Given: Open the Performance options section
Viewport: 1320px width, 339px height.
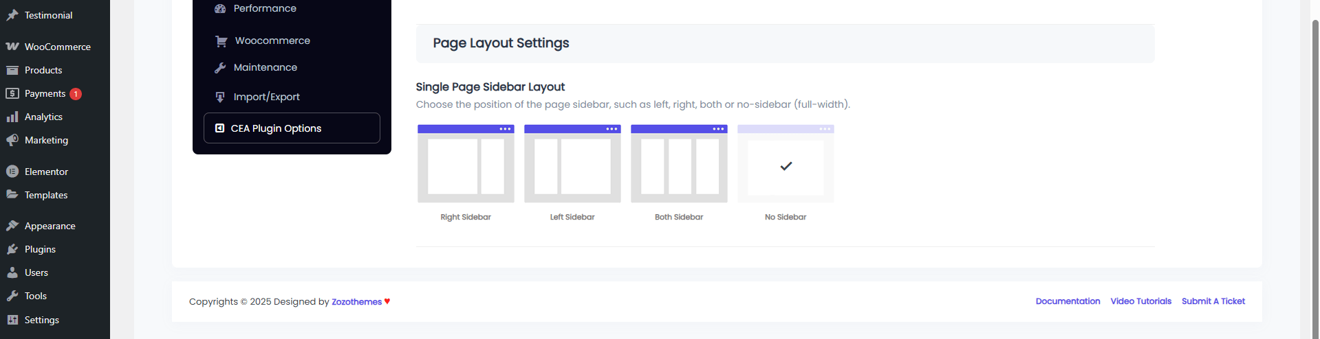Looking at the screenshot, I should pos(265,8).
